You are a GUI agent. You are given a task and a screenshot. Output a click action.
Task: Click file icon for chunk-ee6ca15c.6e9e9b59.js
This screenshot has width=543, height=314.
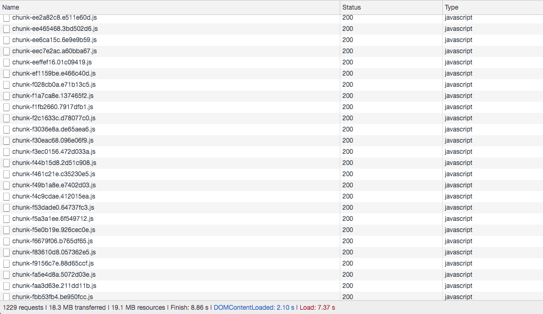point(6,40)
